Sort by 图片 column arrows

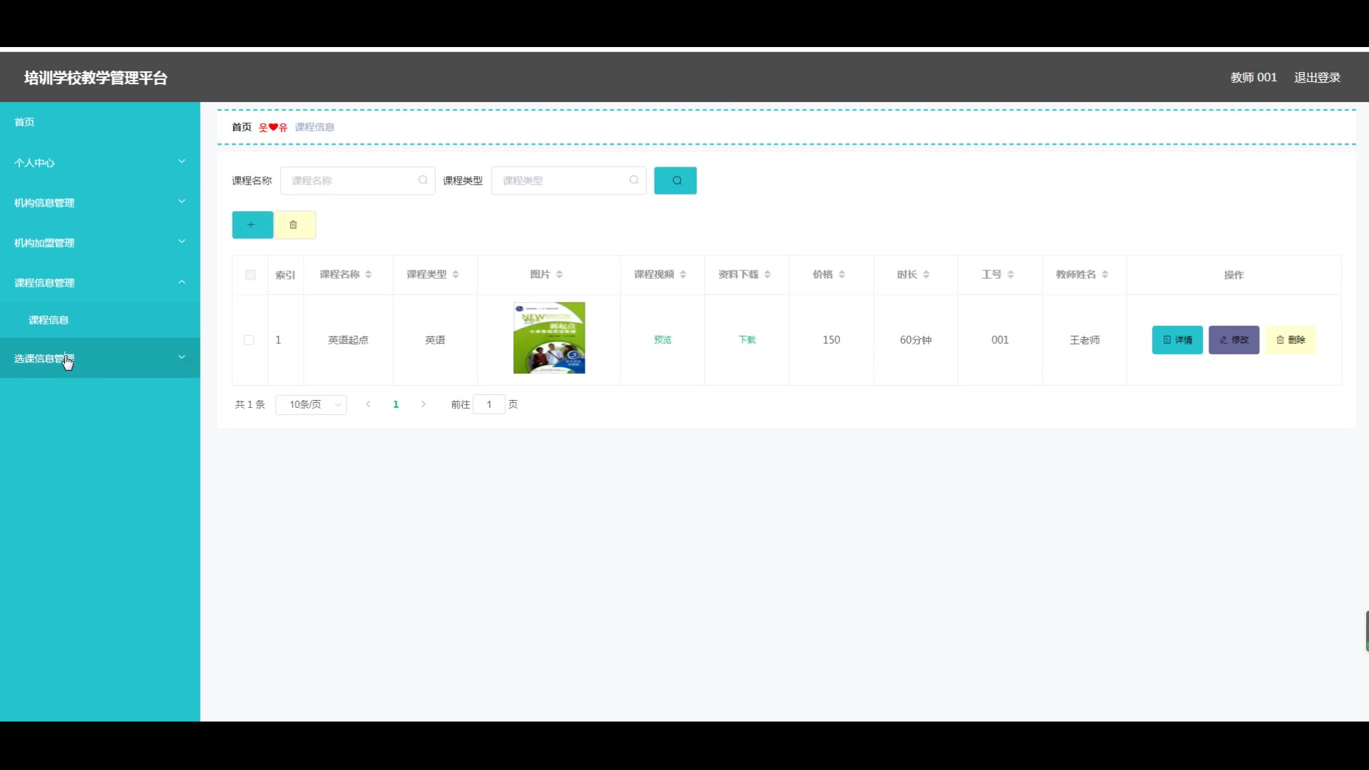pos(560,274)
